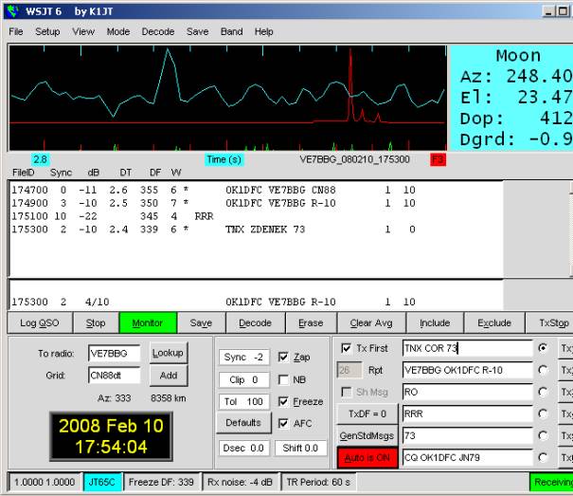Select radio button for RRR message
The image size is (573, 496).
tap(543, 414)
